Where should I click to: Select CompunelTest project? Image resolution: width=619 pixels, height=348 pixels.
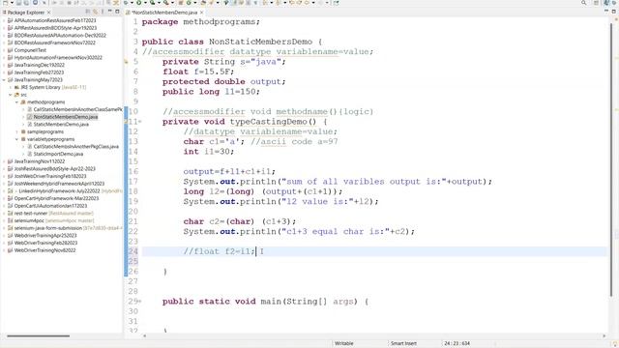pyautogui.click(x=30, y=50)
